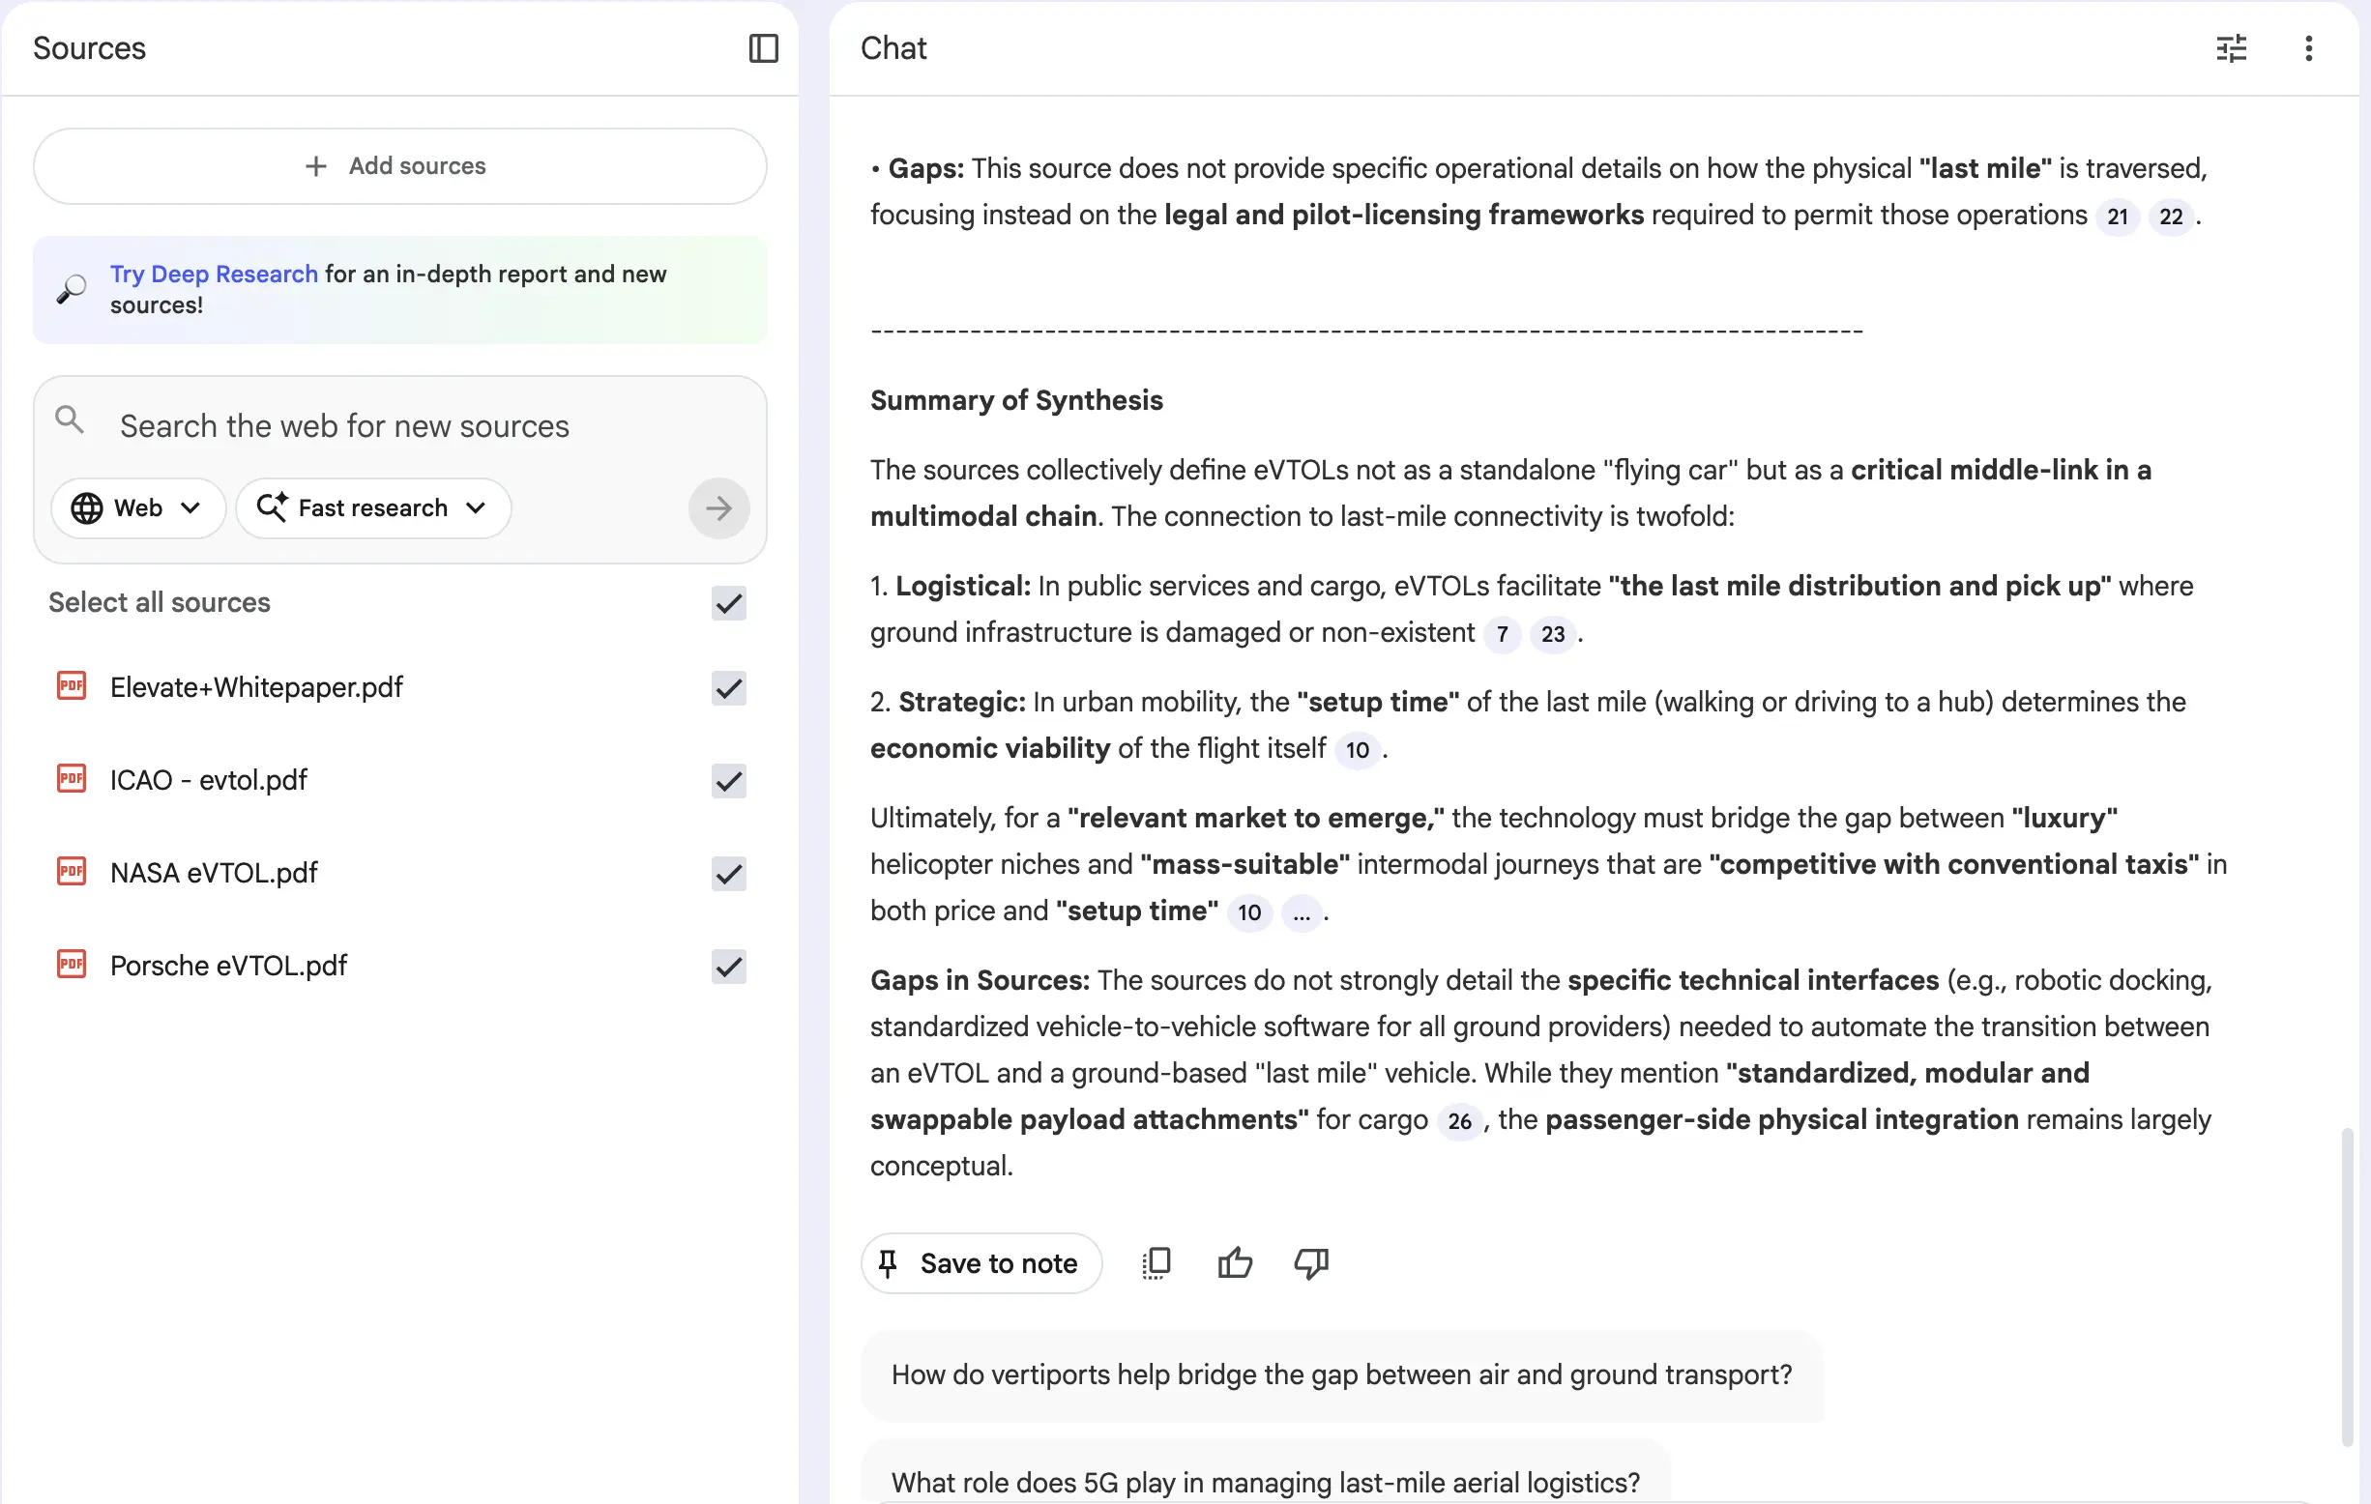The width and height of the screenshot is (2371, 1504).
Task: Save response with Save to note
Action: pos(981,1263)
